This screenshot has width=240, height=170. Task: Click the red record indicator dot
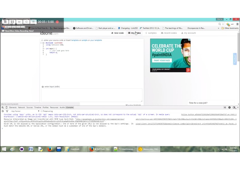point(57,22)
